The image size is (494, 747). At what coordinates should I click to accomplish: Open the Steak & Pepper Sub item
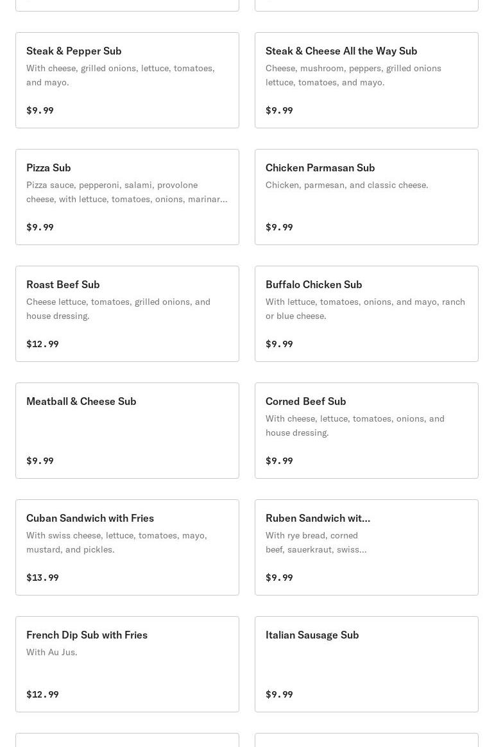tap(127, 80)
